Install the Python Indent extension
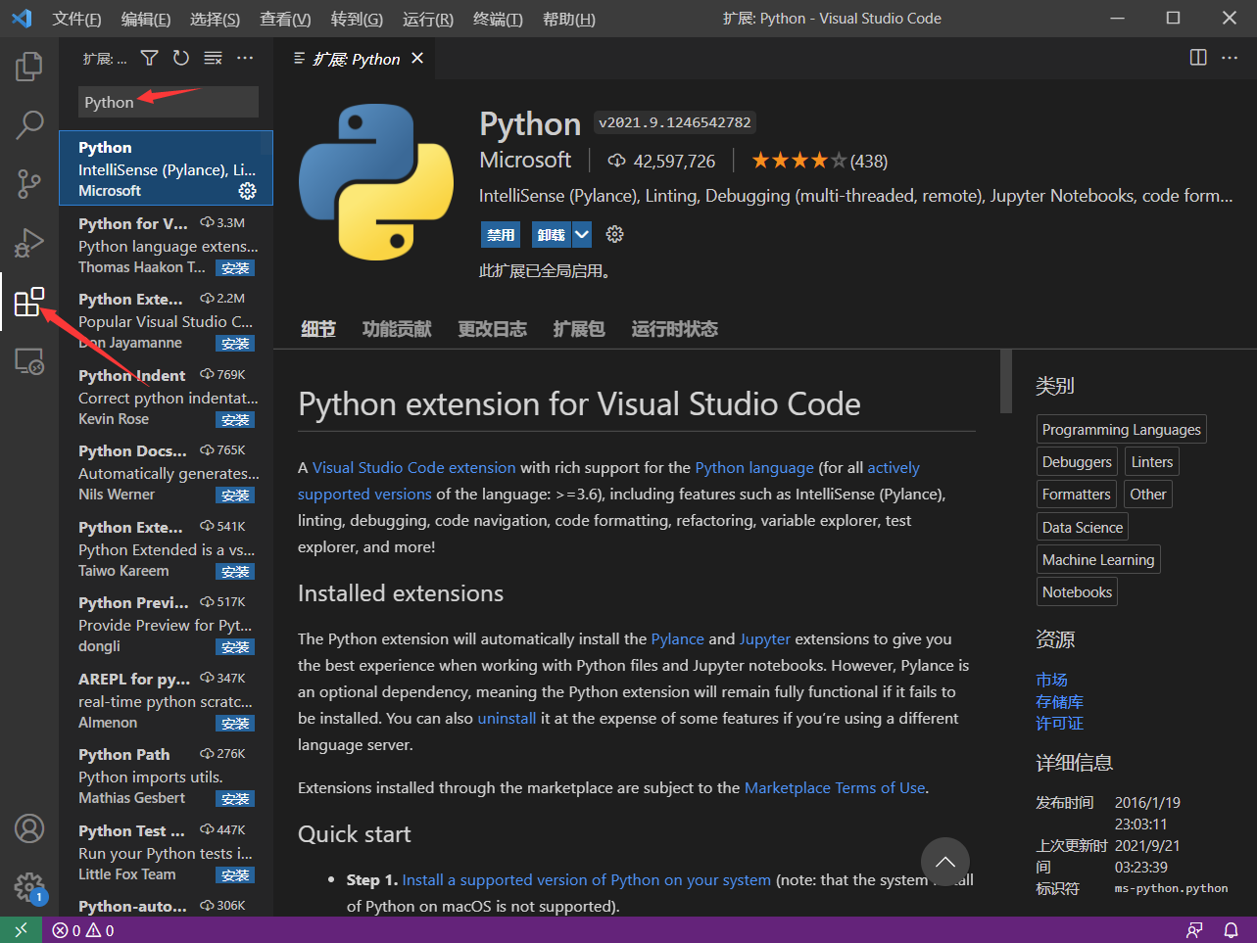1257x943 pixels. pyautogui.click(x=235, y=420)
